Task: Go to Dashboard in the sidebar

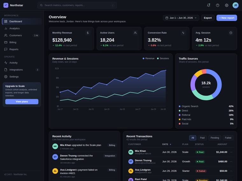Action: [22, 21]
